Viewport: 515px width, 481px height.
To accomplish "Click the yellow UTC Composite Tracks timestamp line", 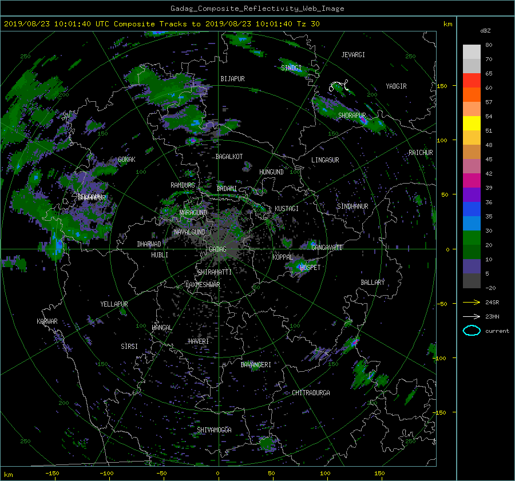I will [x=161, y=24].
